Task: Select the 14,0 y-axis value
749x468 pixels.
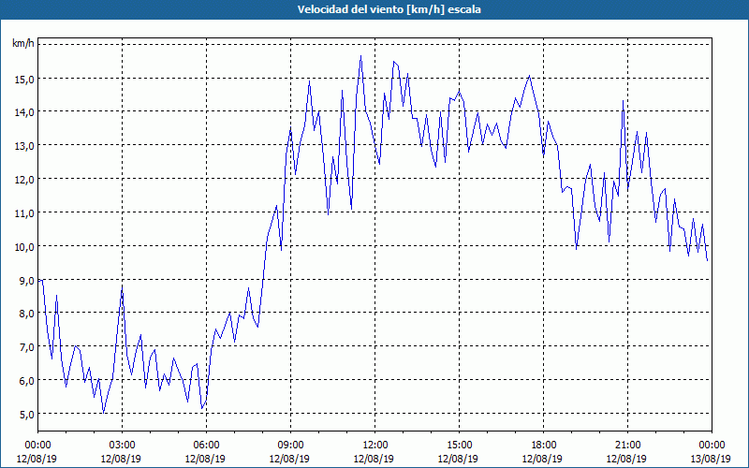Action: (x=24, y=112)
